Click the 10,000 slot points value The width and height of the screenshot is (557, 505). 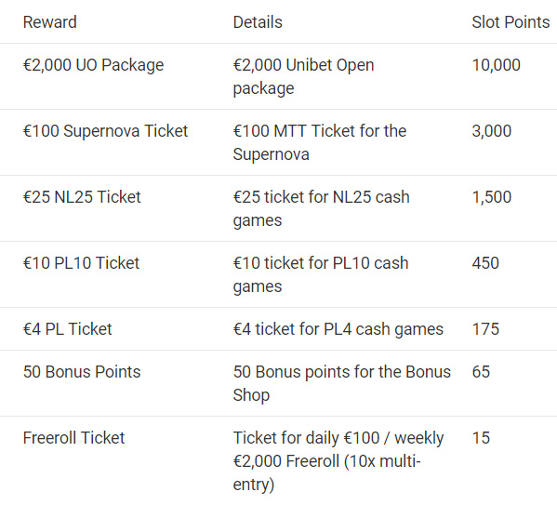496,65
